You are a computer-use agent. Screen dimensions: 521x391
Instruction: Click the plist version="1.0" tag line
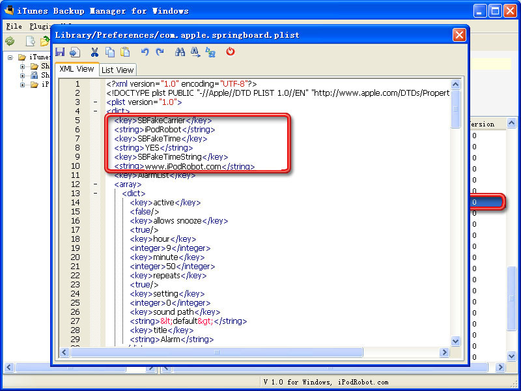[144, 102]
